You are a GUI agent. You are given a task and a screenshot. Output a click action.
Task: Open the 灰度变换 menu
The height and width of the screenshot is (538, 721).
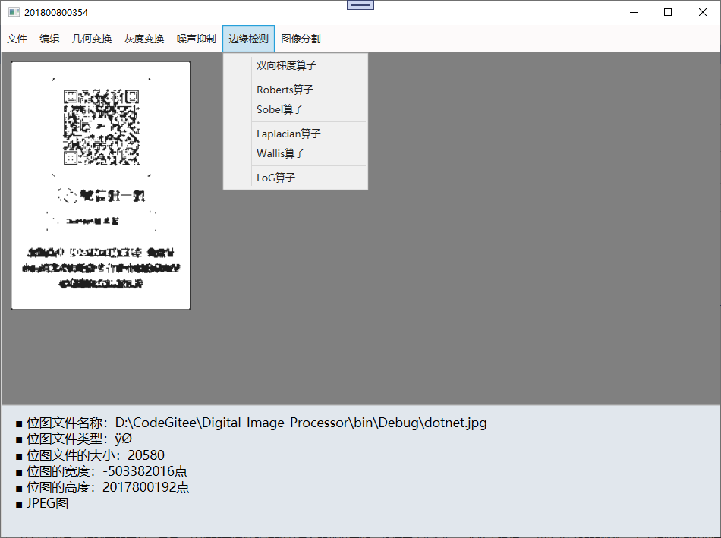[144, 39]
